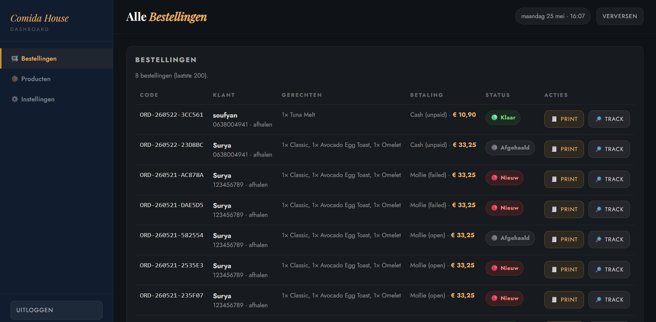Click the Producten box icon
The height and width of the screenshot is (322, 656).
(15, 79)
